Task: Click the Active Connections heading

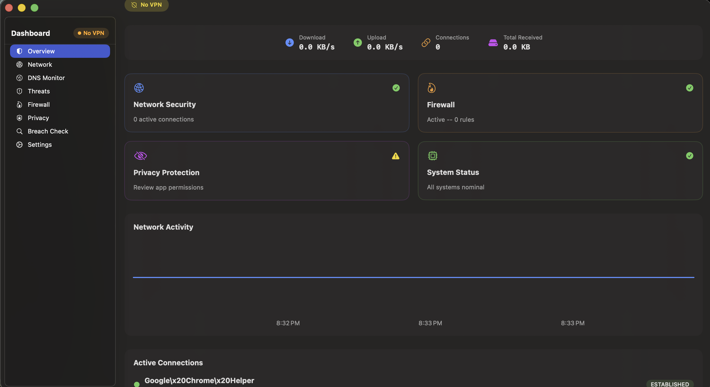Action: (168, 363)
